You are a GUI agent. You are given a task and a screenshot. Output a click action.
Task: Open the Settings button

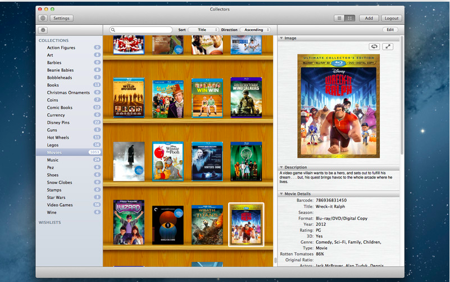61,18
